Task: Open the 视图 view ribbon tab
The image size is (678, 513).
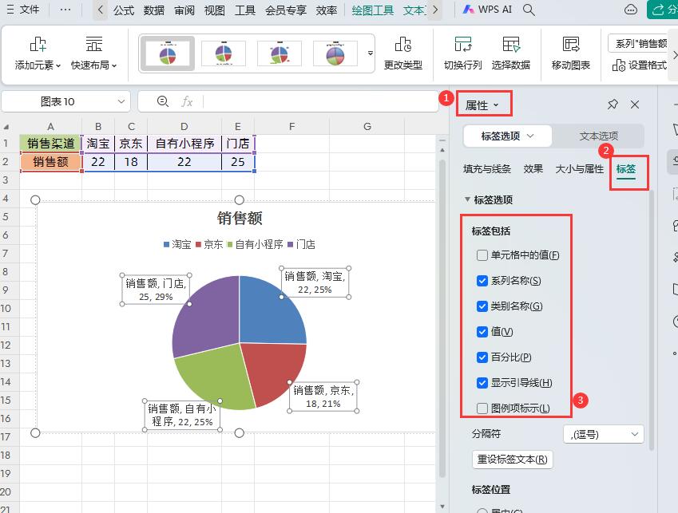Action: pos(215,10)
